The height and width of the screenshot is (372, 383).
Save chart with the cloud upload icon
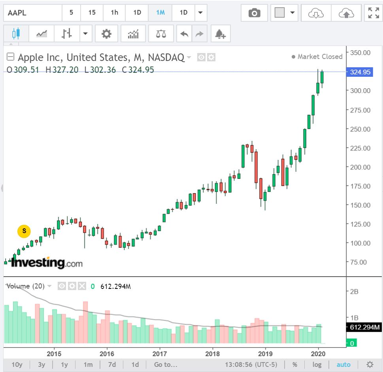(346, 13)
